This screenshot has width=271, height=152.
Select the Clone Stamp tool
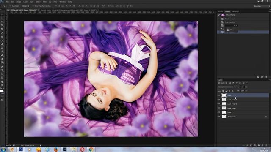click(x=2, y=44)
